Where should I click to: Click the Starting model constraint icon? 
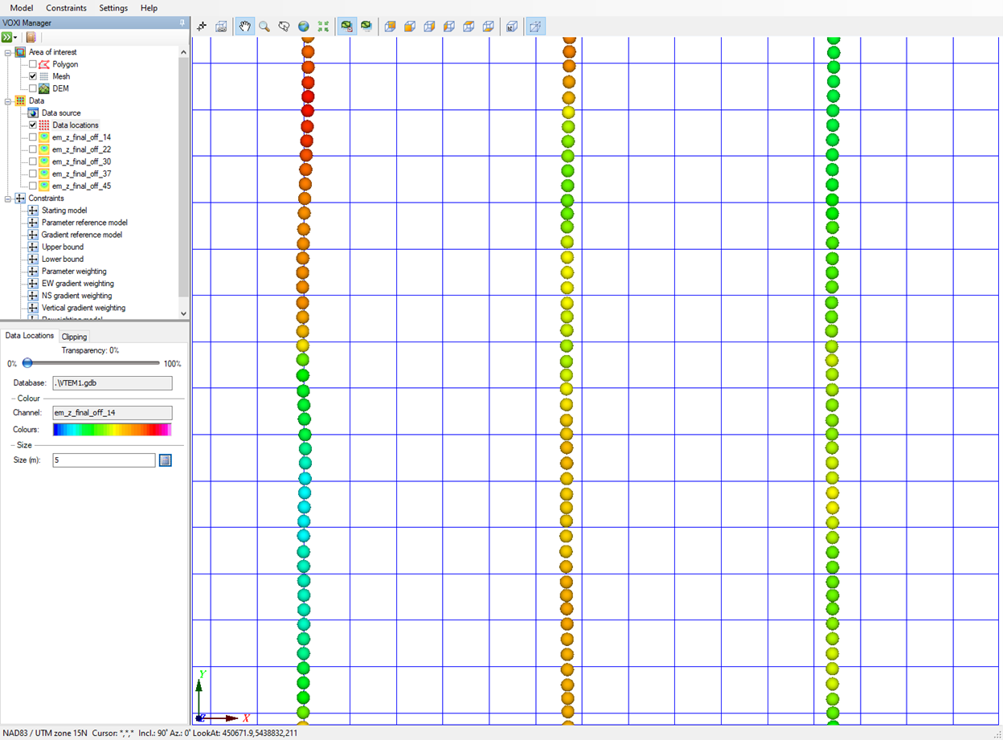click(33, 211)
